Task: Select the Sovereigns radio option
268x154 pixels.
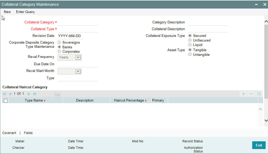Action: coord(59,42)
